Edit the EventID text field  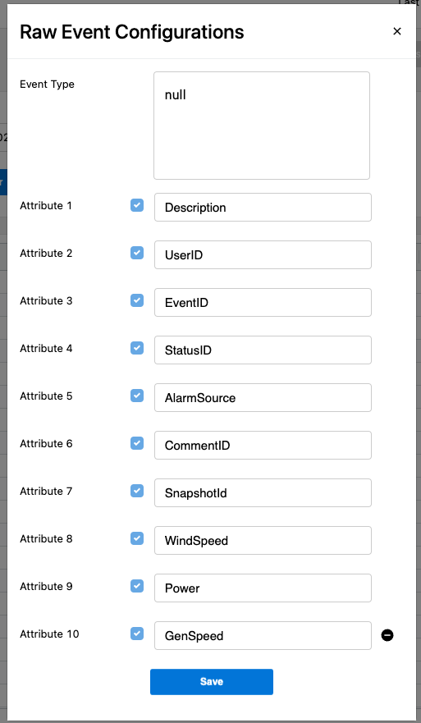pyautogui.click(x=263, y=303)
